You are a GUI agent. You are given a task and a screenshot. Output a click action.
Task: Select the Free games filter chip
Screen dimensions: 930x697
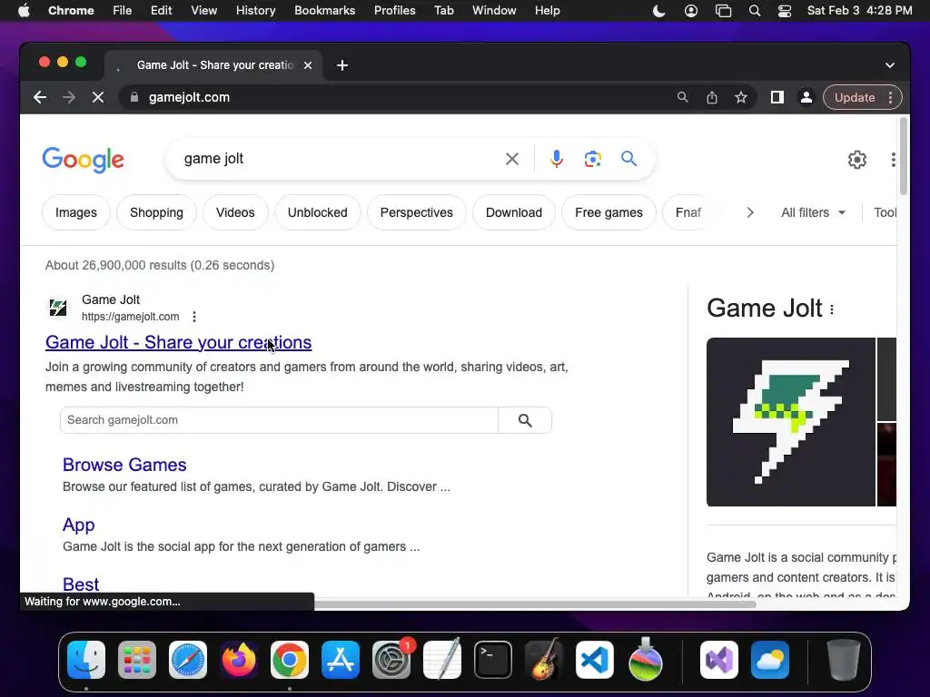click(608, 212)
